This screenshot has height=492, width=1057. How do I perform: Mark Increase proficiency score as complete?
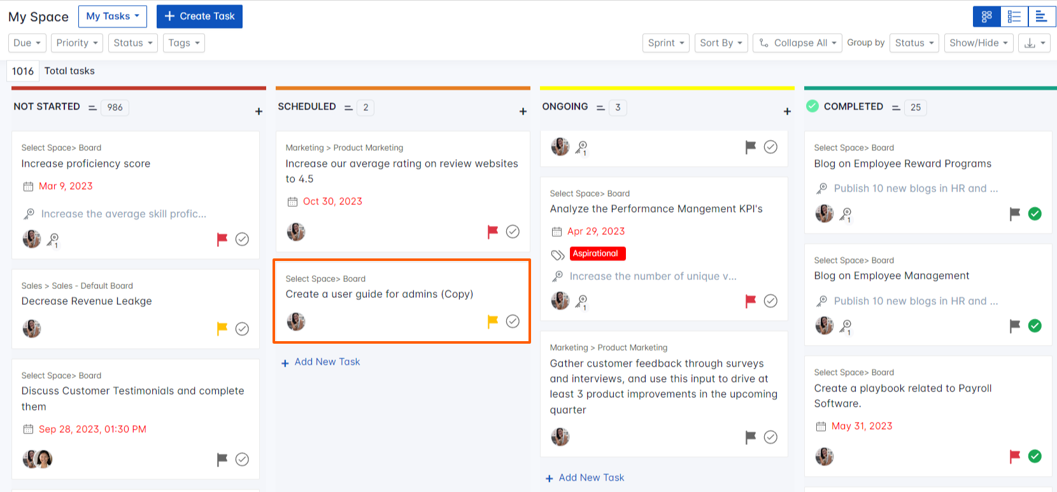click(x=242, y=239)
